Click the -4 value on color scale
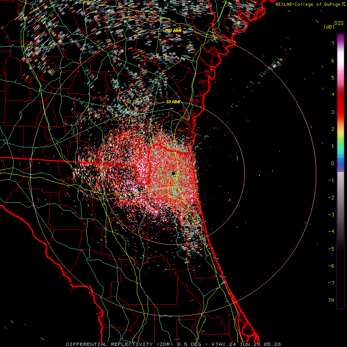Screen dimensions: 347x347 [331, 232]
